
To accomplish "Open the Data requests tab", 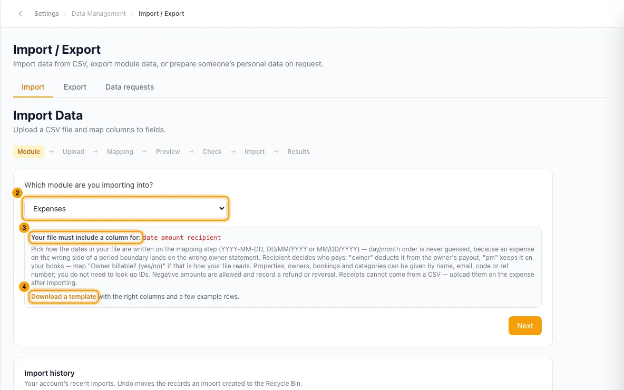I will [x=130, y=87].
